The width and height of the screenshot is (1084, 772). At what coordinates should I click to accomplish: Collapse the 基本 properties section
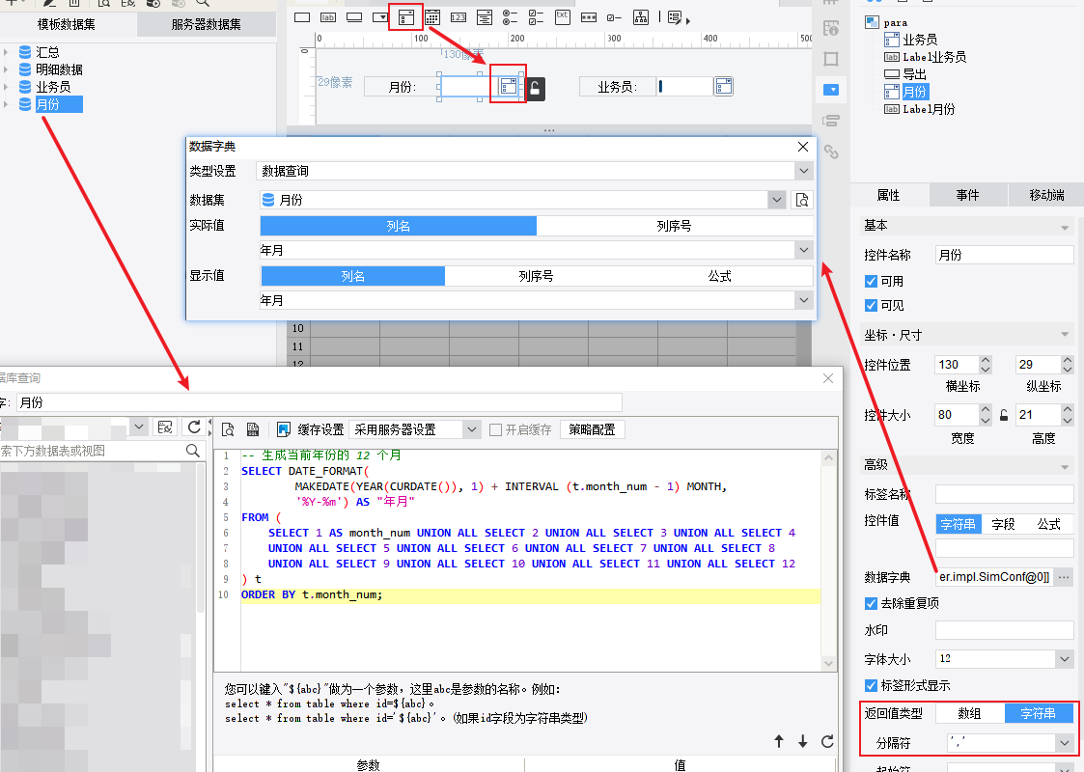click(1065, 227)
